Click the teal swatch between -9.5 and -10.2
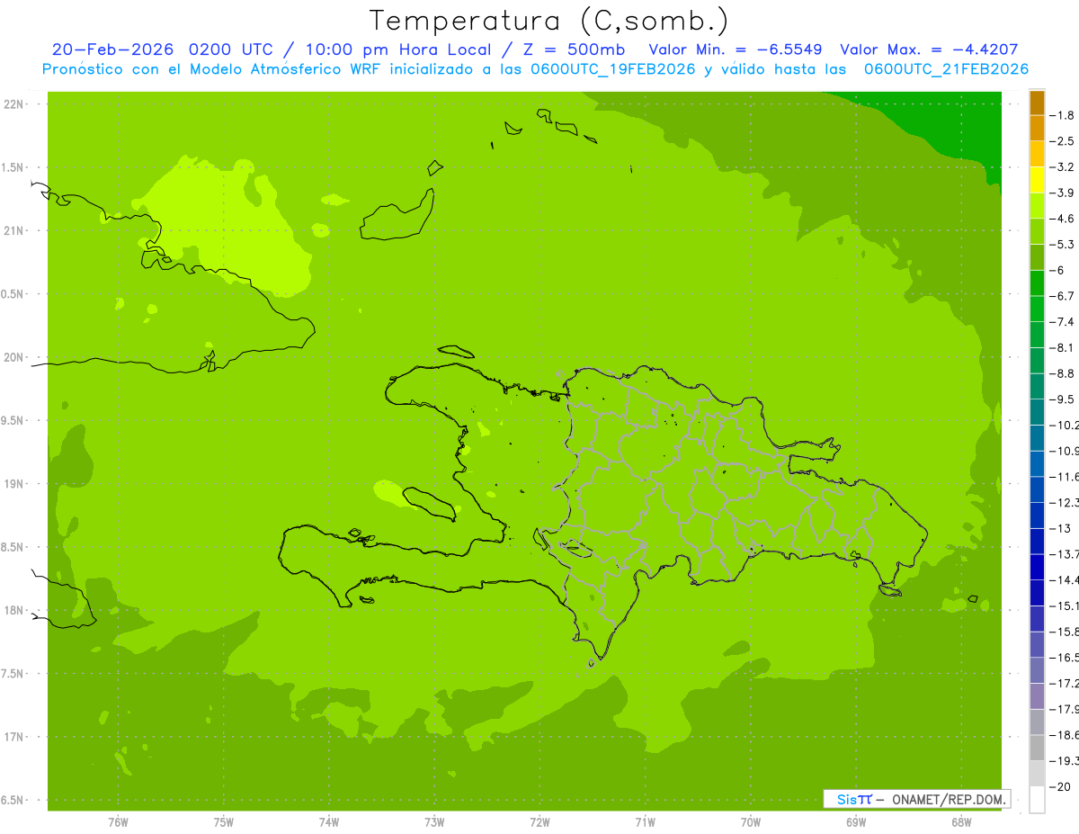 click(x=1037, y=412)
